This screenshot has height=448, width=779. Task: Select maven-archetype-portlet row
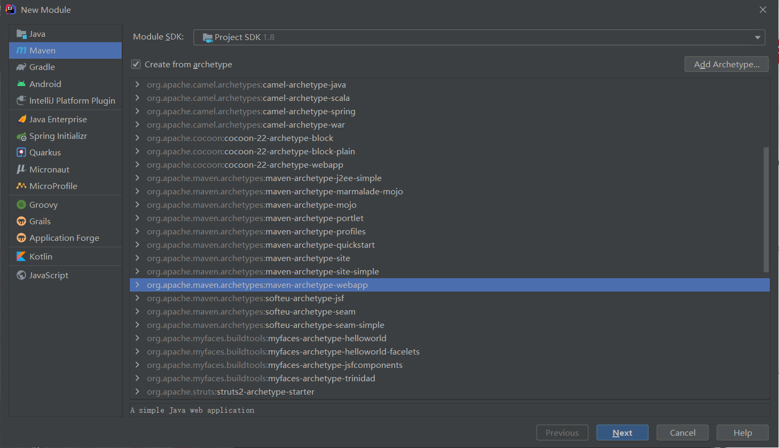tap(450, 218)
